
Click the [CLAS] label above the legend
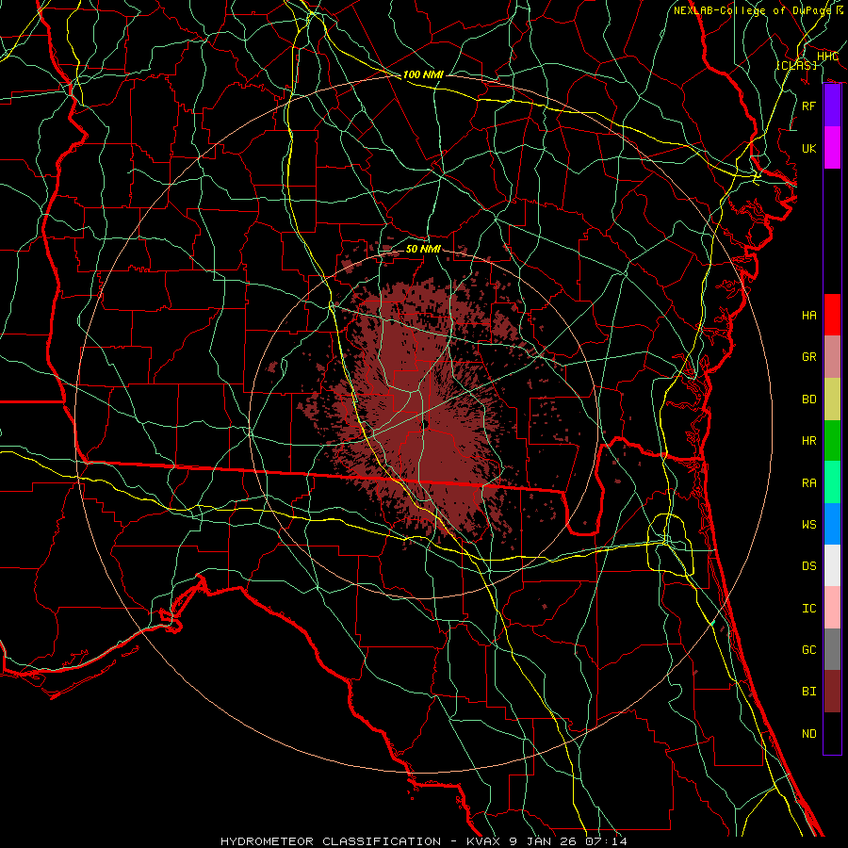pos(796,65)
